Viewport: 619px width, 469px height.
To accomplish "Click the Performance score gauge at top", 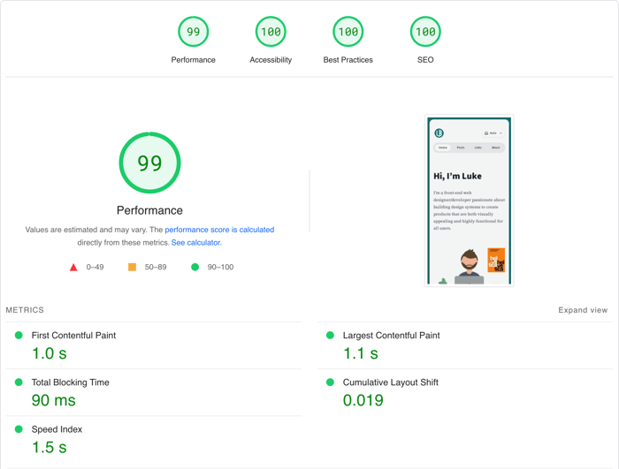I will (193, 32).
